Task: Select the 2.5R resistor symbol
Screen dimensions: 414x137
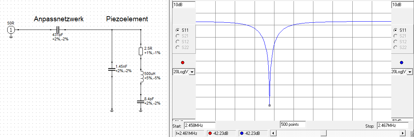Action: pyautogui.click(x=141, y=51)
